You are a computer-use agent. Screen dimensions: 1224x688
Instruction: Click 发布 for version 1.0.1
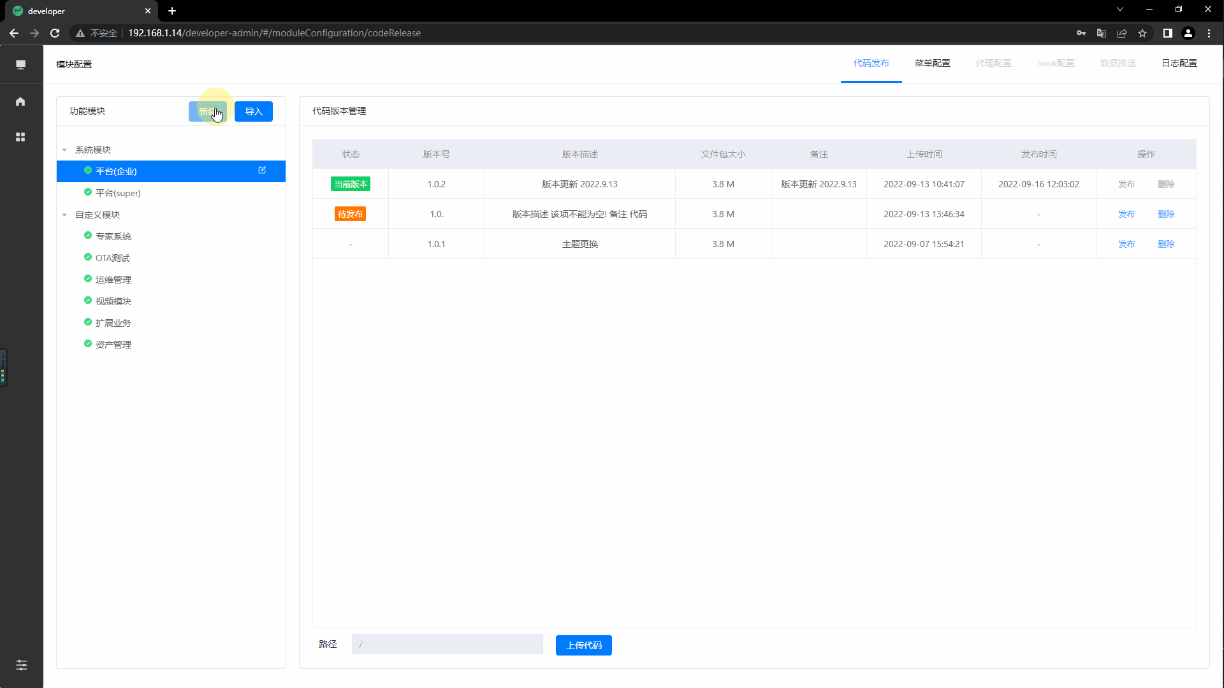1126,244
